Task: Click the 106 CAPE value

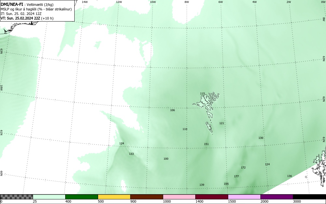Action: (172, 110)
